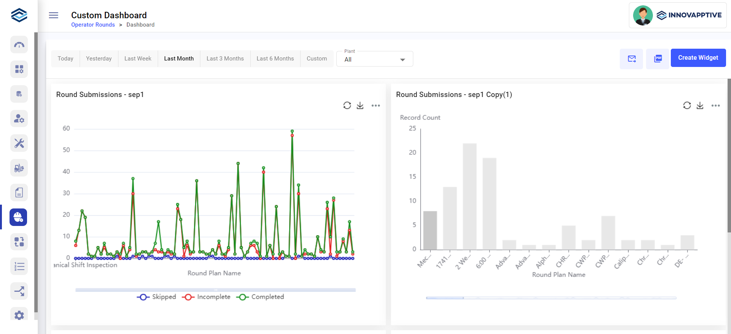Switch to the Yesterday date filter
Viewport: 731px width, 334px height.
coord(99,59)
